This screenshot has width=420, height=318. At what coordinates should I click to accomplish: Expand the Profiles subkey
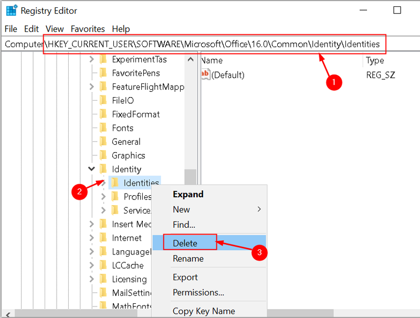click(103, 196)
